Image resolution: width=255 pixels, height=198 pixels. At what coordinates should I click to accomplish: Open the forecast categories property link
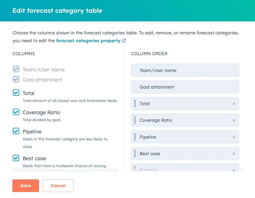(x=88, y=41)
